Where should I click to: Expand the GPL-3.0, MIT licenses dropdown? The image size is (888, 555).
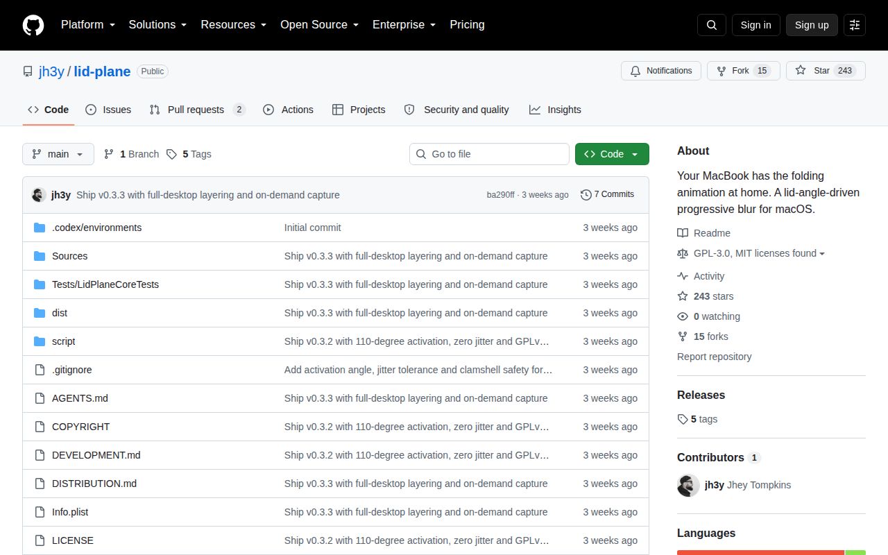751,253
